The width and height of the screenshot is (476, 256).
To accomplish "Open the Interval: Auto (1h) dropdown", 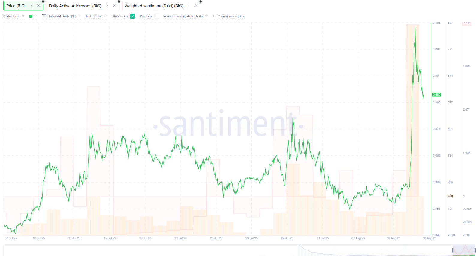I will tap(65, 16).
